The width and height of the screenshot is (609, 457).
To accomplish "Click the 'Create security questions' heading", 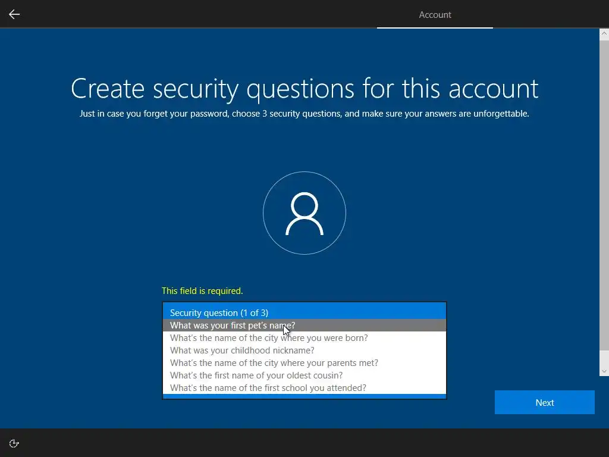I will 304,89.
